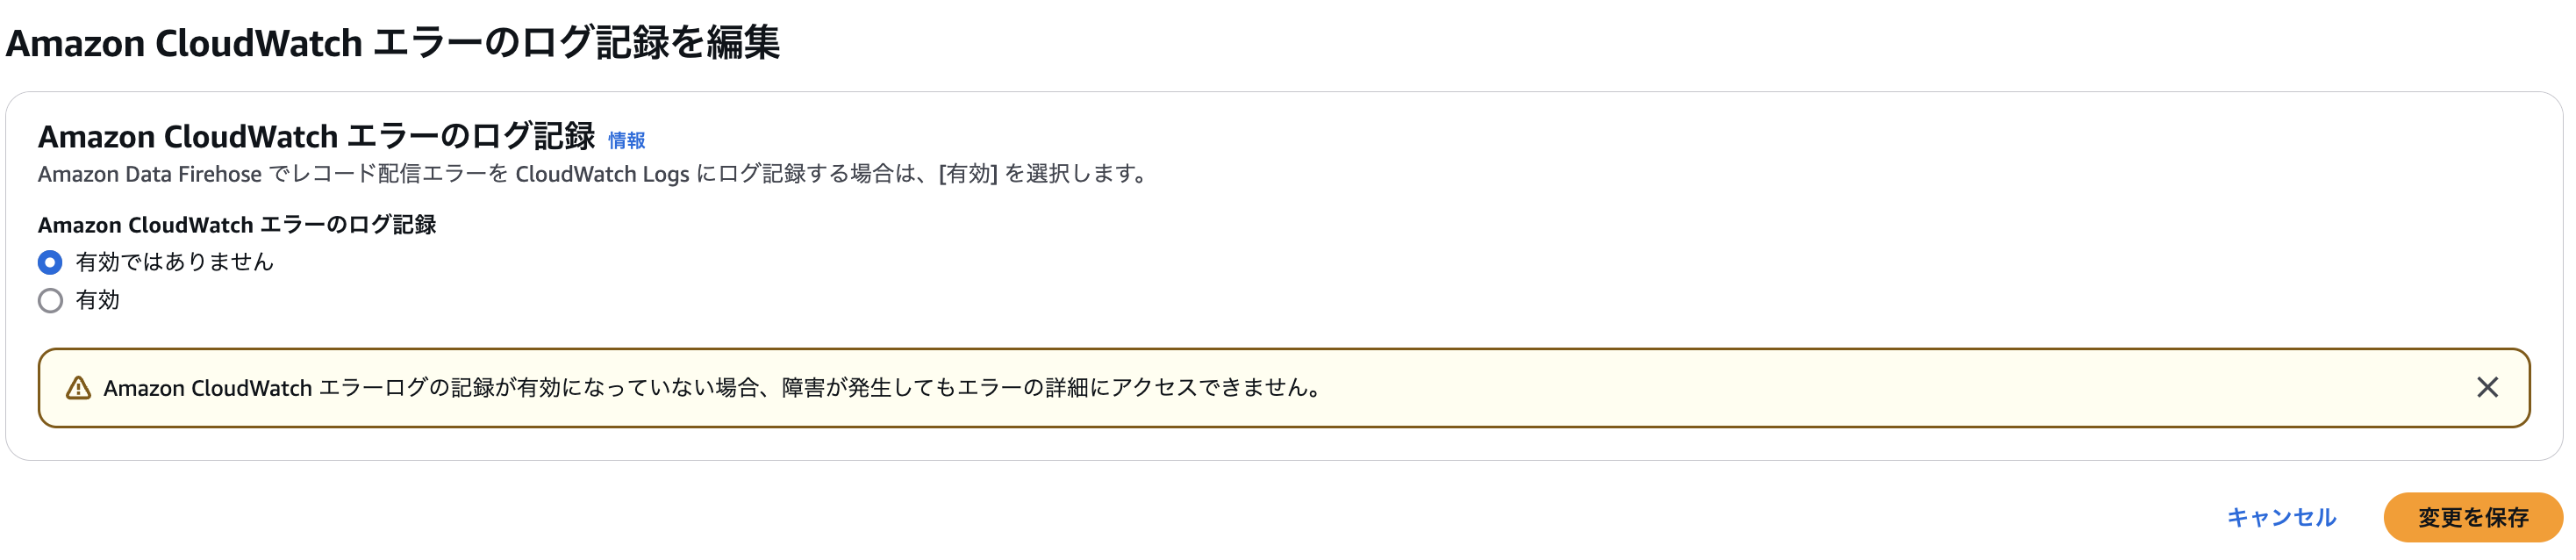Click the description text mentioning Amazon Data Firehose
The width and height of the screenshot is (2576, 560).
pos(592,174)
